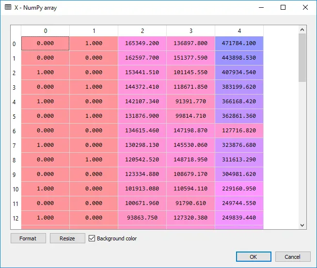Image resolution: width=317 pixels, height=268 pixels.
Task: Select cell with value 123334.880
Action: tap(143, 174)
